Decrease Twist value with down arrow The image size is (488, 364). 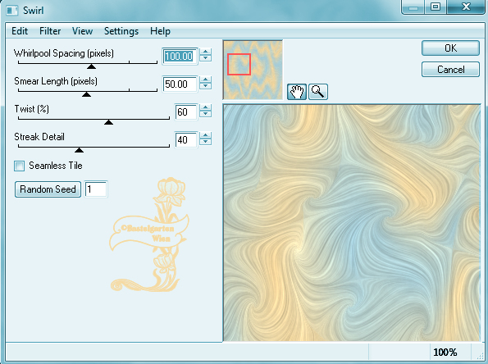[205, 114]
